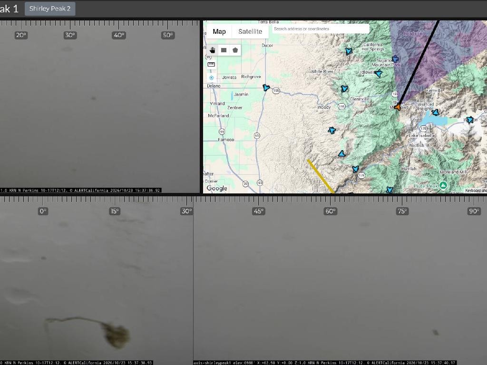Click the camera marker at Sugarloaf Mountain Park
Screen dimensions: 487x365
tap(395, 58)
